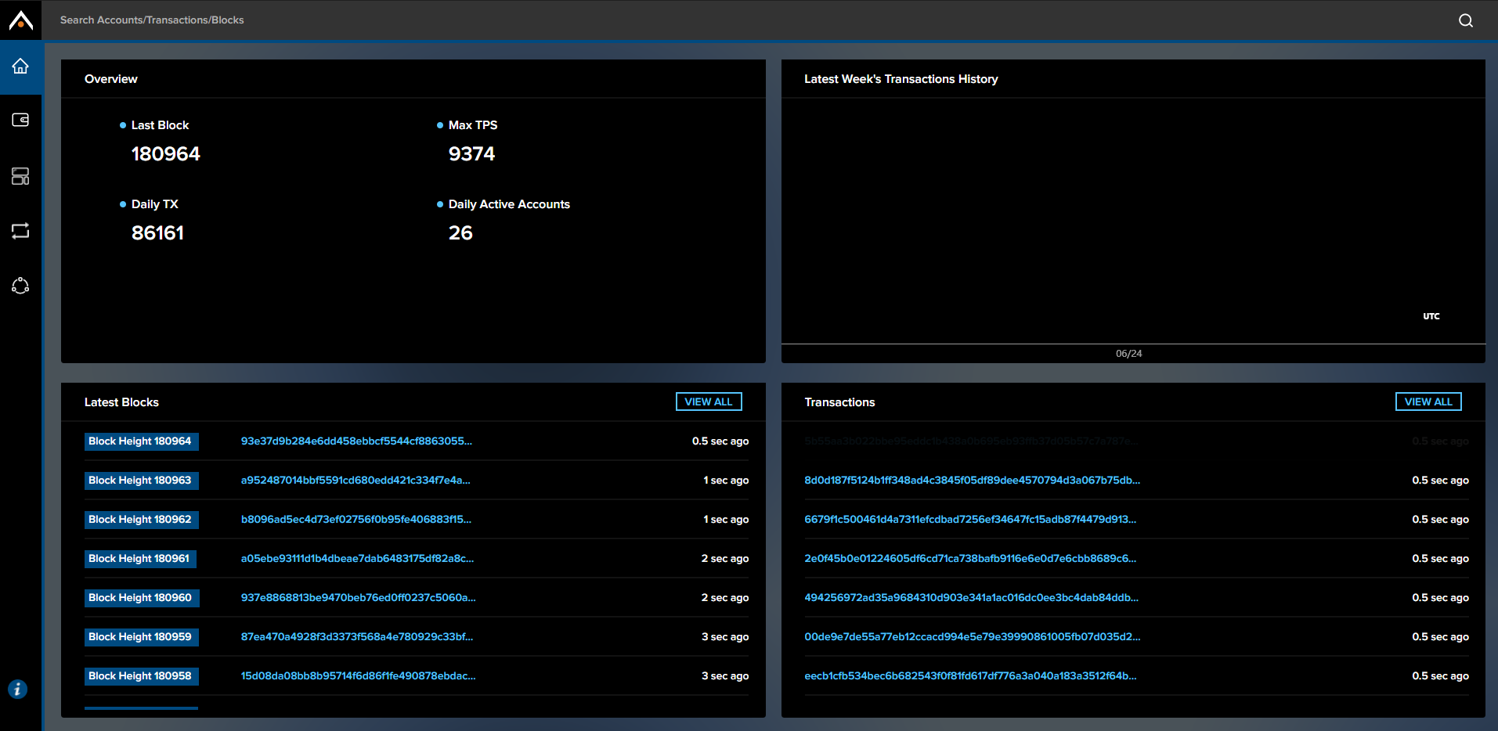Click the search magnifier icon
Image resolution: width=1498 pixels, height=731 pixels.
point(1465,20)
